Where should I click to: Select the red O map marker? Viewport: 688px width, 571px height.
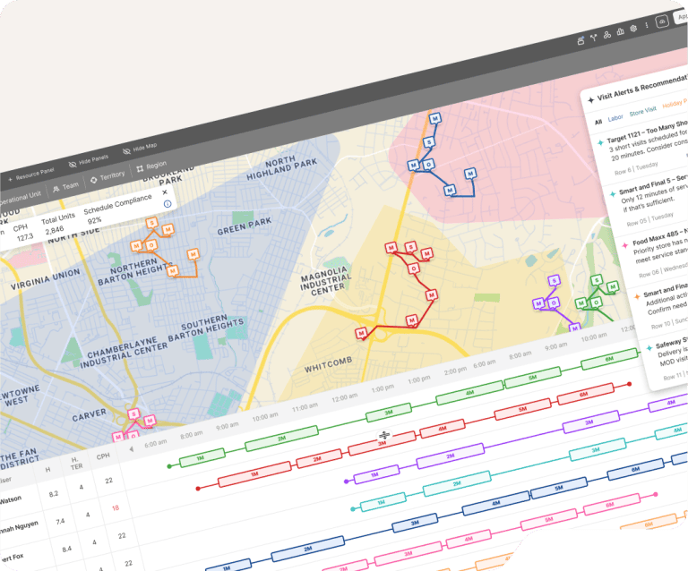tap(413, 268)
